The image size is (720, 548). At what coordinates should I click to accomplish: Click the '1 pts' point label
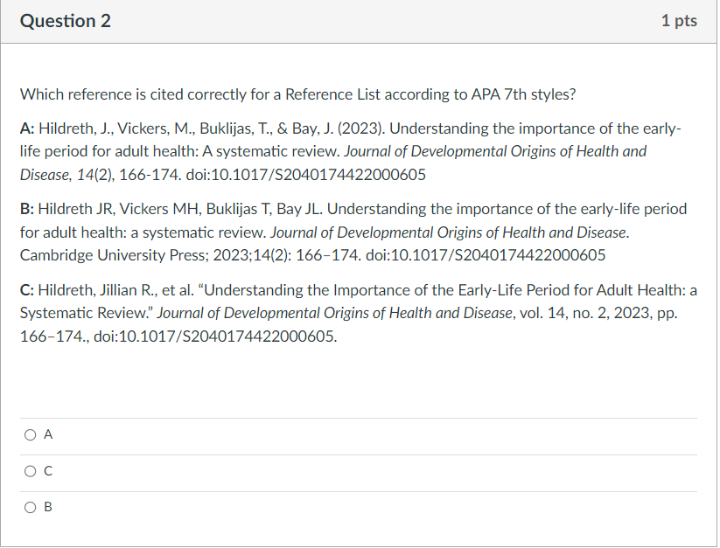(x=678, y=20)
